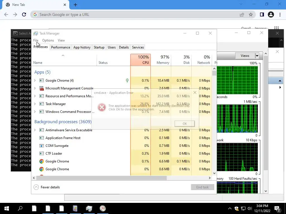Open the File menu in Task Manager
Screen dimensions: 286x214
coord(36,40)
